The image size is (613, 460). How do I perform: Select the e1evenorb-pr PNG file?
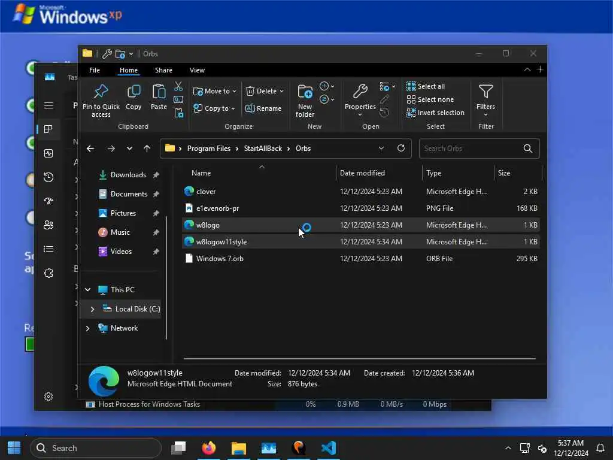tap(361, 208)
